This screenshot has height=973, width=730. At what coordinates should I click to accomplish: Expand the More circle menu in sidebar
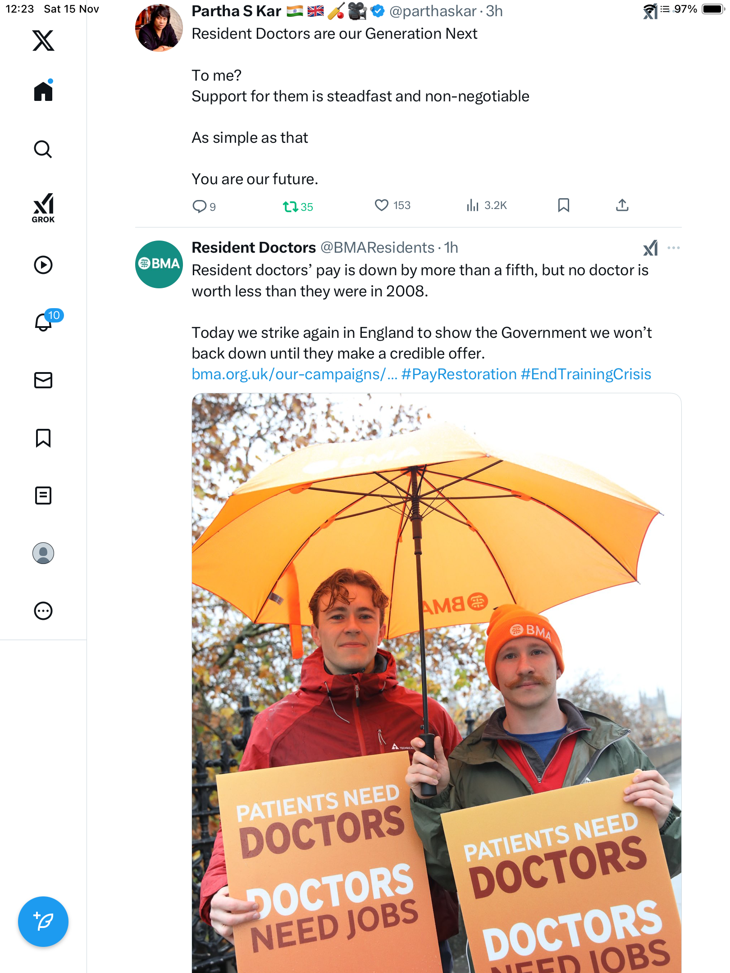coord(43,611)
